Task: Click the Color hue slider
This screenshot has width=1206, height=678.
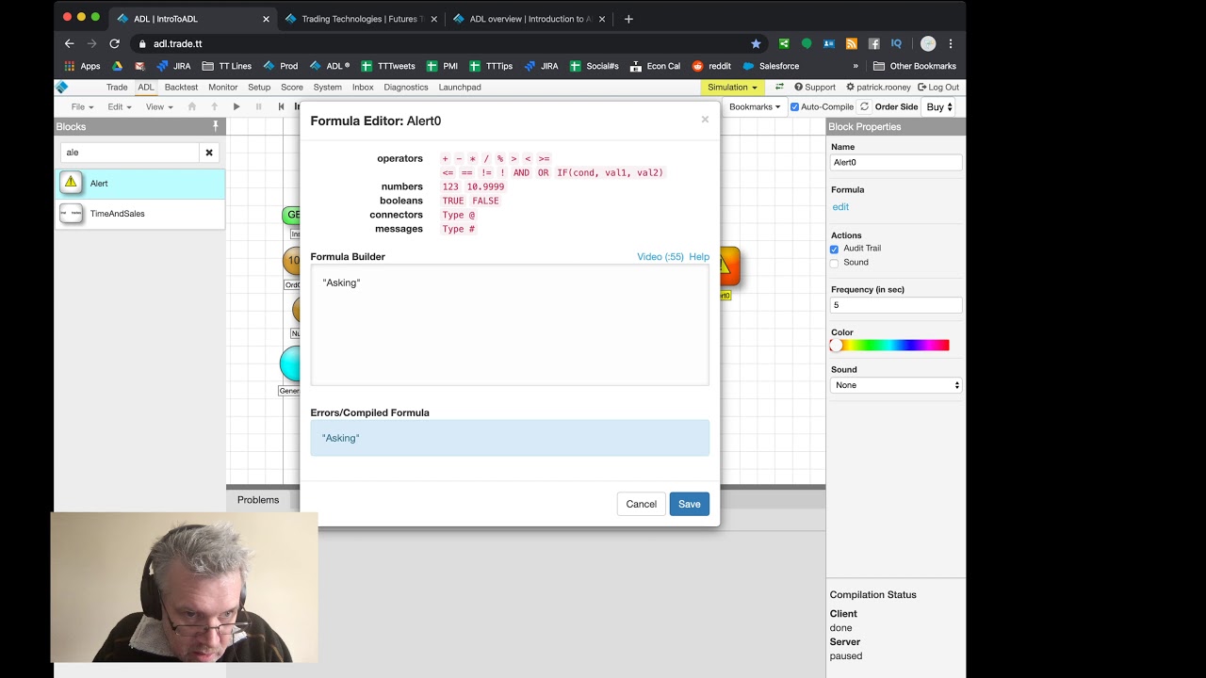Action: pos(890,346)
